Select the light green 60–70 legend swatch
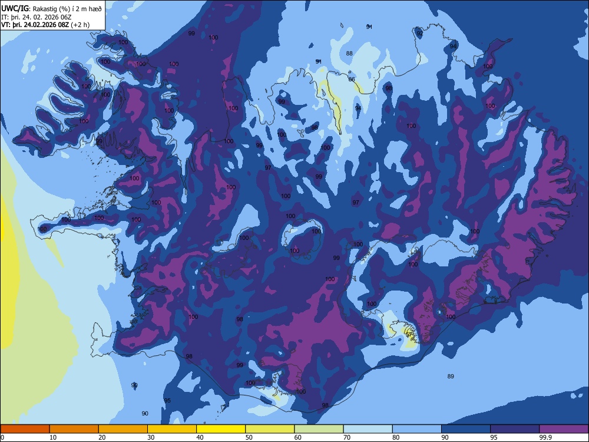The width and height of the screenshot is (589, 442). click(319, 429)
